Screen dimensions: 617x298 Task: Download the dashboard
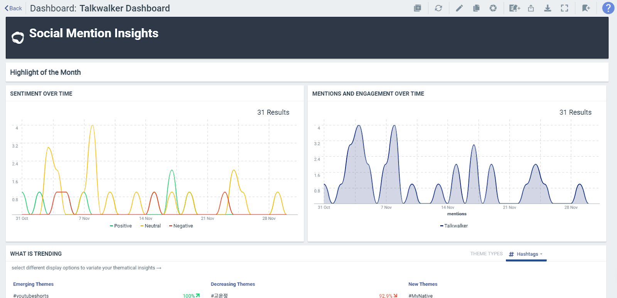click(548, 8)
